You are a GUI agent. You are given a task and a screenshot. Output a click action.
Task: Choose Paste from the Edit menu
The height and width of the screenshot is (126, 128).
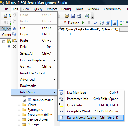tap(34, 40)
